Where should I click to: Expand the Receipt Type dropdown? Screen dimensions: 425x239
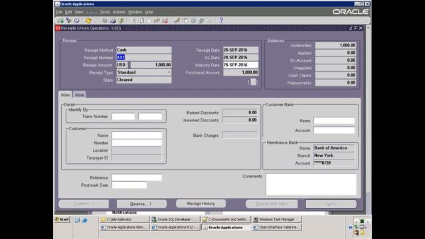click(169, 72)
